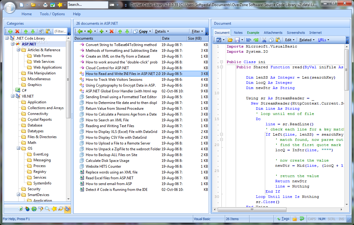Click the rename category icon in the Categories toolbar
Viewport: 354px width, 225px height.
click(41, 31)
